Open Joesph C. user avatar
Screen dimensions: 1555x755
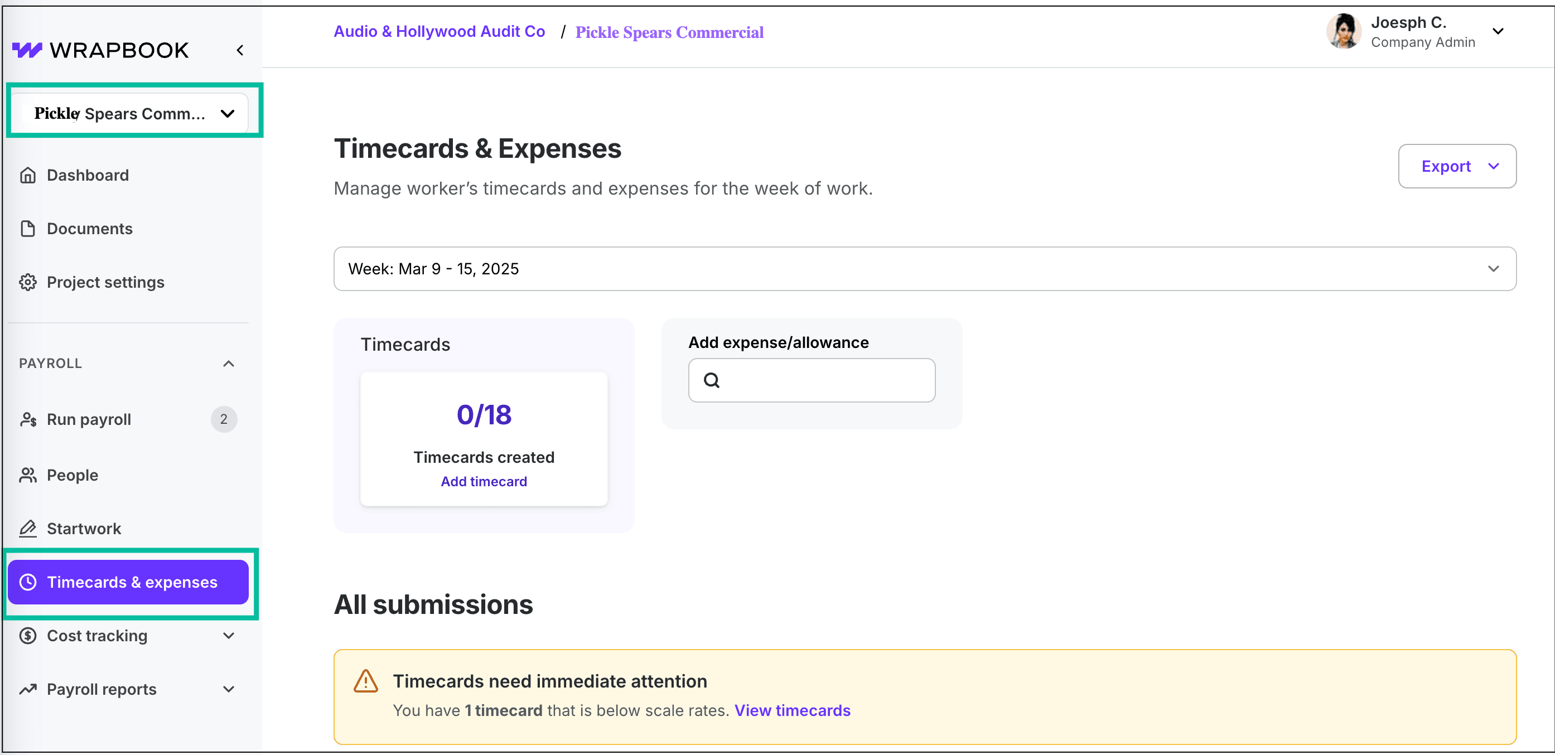pos(1343,31)
